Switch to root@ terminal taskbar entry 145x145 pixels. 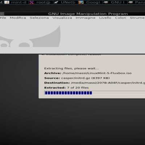[x=41, y=2]
